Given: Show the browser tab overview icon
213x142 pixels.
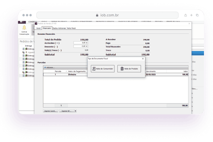Looking at the screenshot, I should click(197, 15).
